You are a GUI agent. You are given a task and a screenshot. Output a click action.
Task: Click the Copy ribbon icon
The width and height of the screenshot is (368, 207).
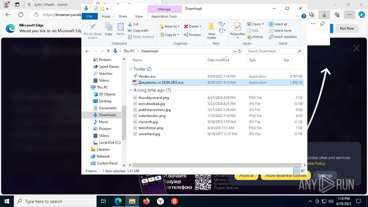pos(108,29)
